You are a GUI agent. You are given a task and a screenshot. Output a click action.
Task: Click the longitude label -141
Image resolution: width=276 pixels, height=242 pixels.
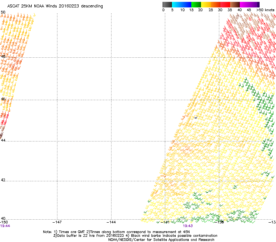click(165, 222)
